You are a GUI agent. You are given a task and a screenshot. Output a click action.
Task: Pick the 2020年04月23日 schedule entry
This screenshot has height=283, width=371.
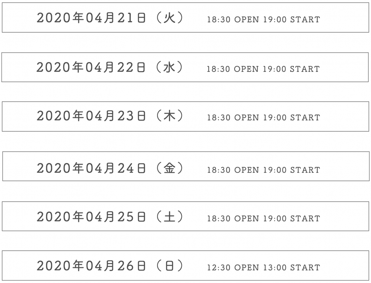tap(91, 116)
